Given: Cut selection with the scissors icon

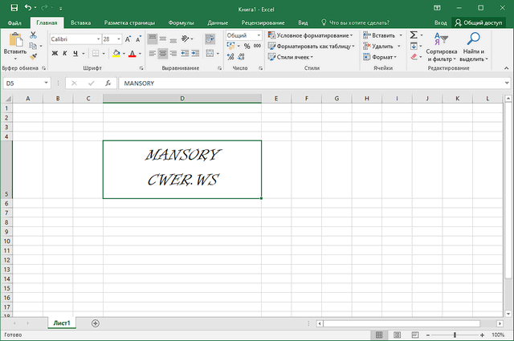Looking at the screenshot, I should [33, 36].
